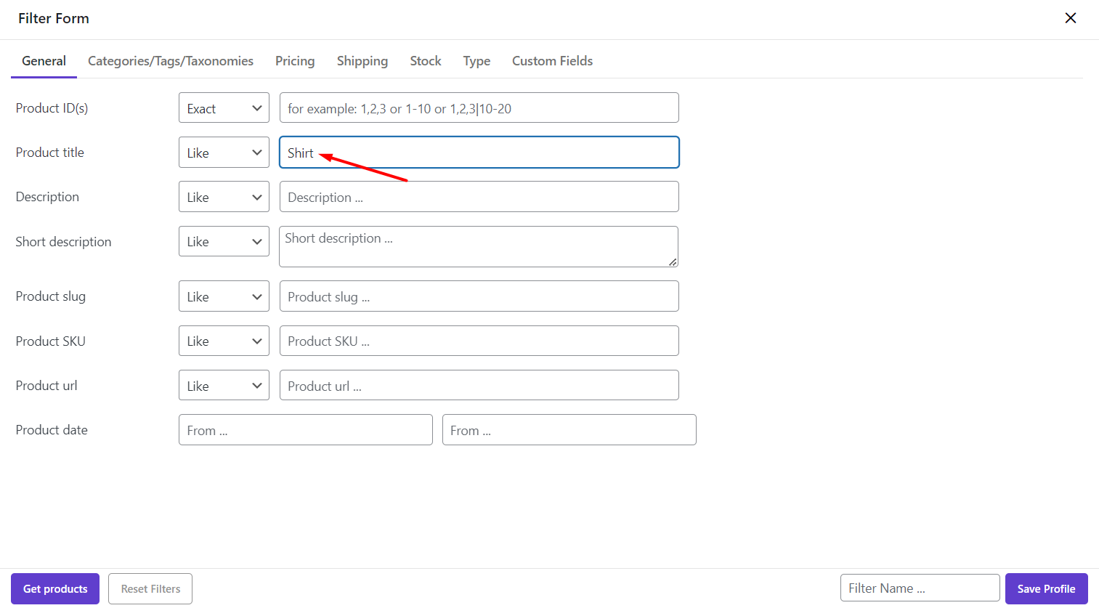Click the Product title field containing Shirt

pyautogui.click(x=479, y=153)
